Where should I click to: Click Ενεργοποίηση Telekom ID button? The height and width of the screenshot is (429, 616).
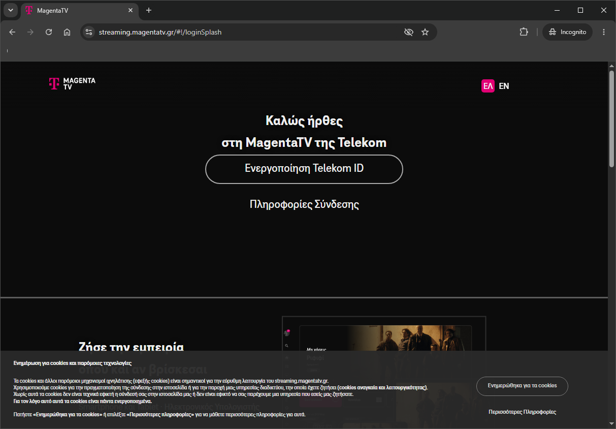point(304,169)
